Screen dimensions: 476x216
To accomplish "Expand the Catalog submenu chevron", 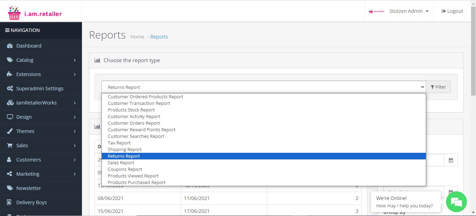I will (75, 60).
